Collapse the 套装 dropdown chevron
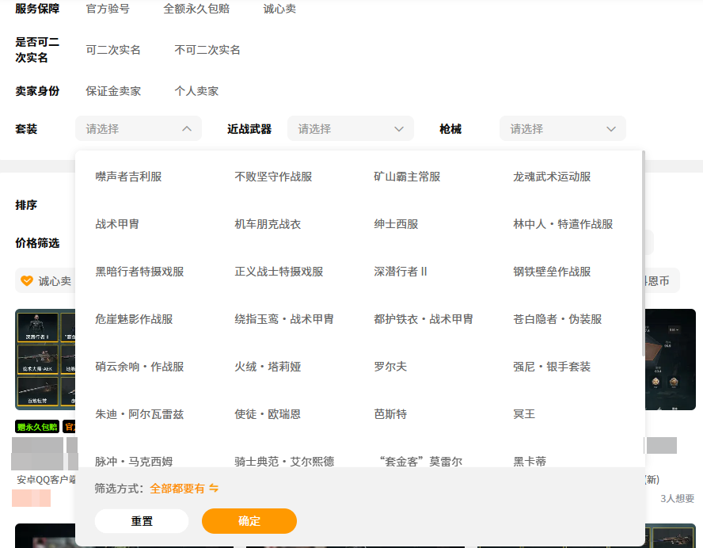This screenshot has width=703, height=548. (187, 128)
